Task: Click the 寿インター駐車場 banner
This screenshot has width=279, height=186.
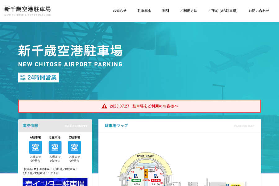Action: [55, 182]
